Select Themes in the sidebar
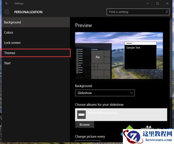Image resolution: width=174 pixels, height=144 pixels. click(x=36, y=53)
